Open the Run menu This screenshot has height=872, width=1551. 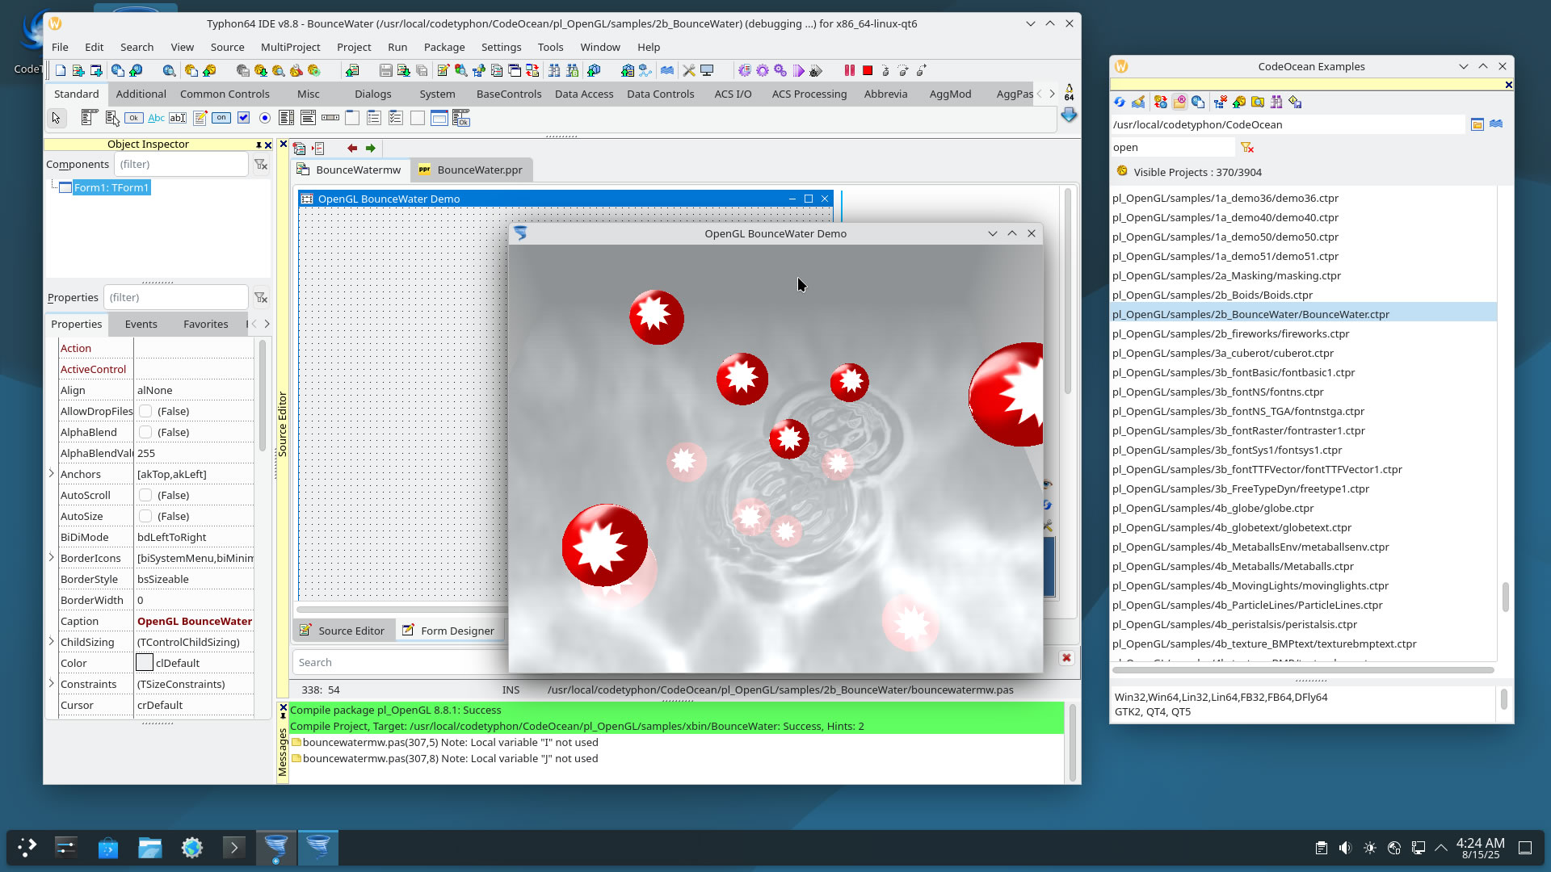[397, 47]
